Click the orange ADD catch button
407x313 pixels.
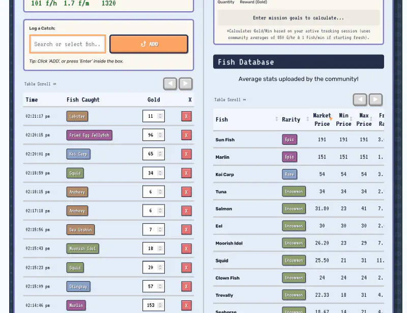pyautogui.click(x=149, y=44)
